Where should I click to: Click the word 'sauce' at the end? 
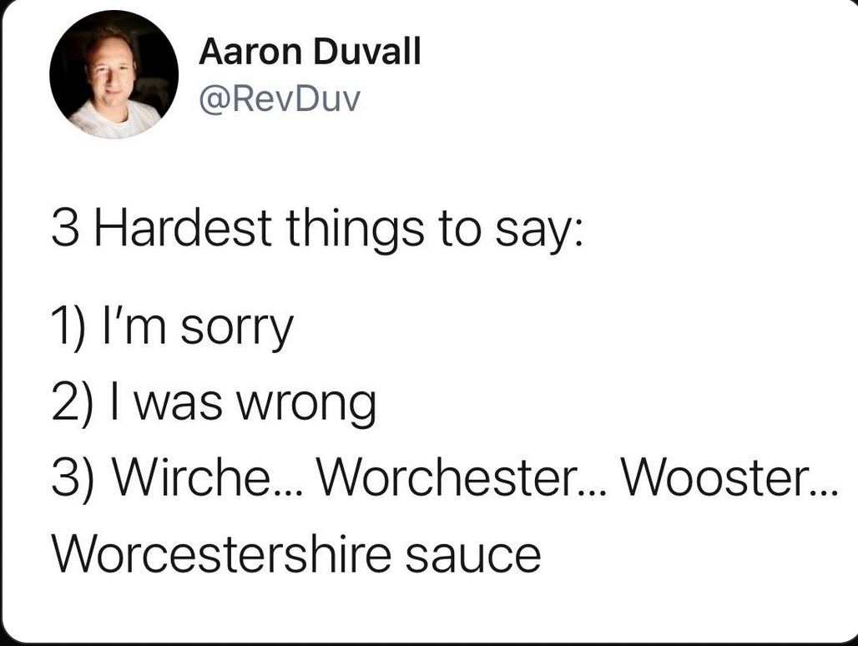pyautogui.click(x=473, y=556)
